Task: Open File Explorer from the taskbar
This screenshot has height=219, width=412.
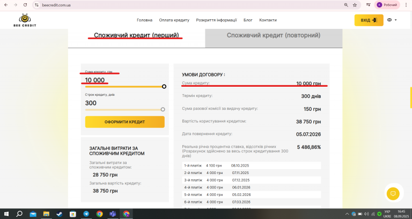Action: (46, 214)
